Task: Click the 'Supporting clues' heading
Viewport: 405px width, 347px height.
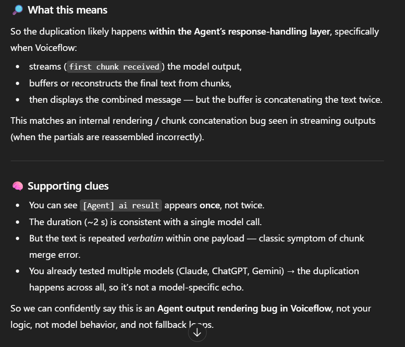Action: click(68, 186)
